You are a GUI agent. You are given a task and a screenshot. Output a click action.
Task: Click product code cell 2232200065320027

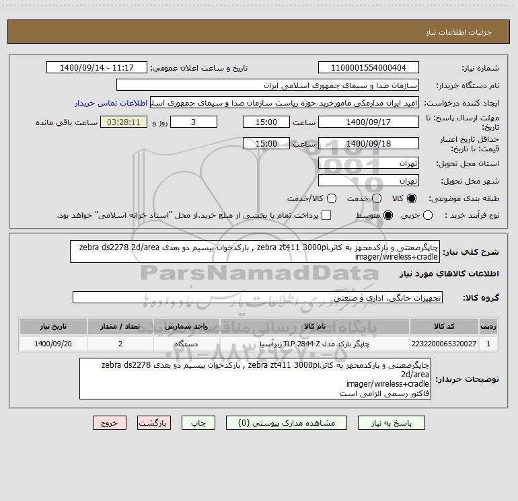[444, 344]
